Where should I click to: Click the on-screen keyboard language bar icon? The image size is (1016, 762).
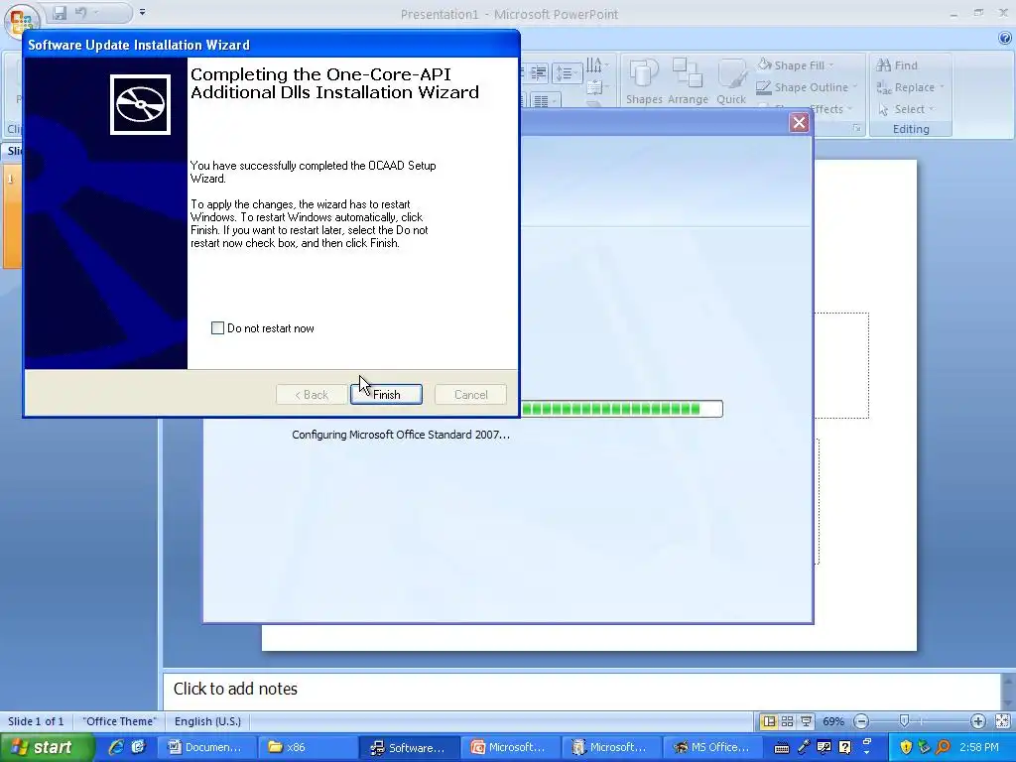(x=782, y=748)
